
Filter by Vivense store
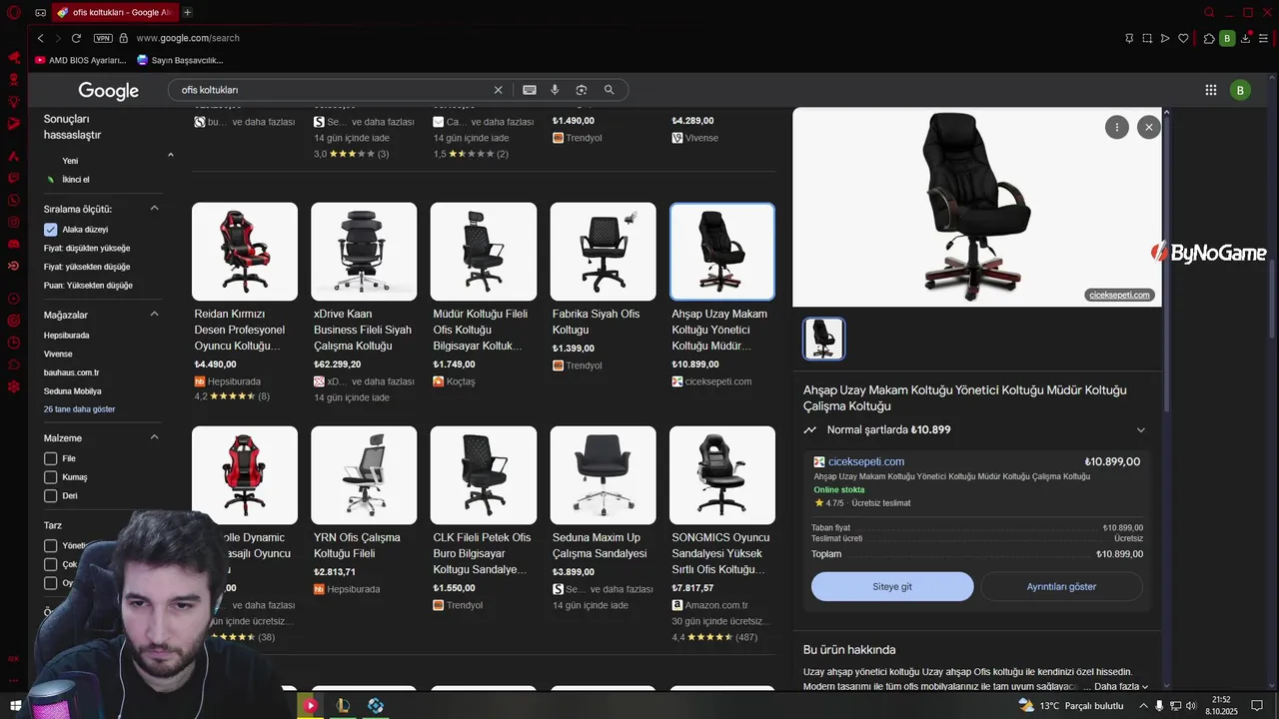(58, 354)
